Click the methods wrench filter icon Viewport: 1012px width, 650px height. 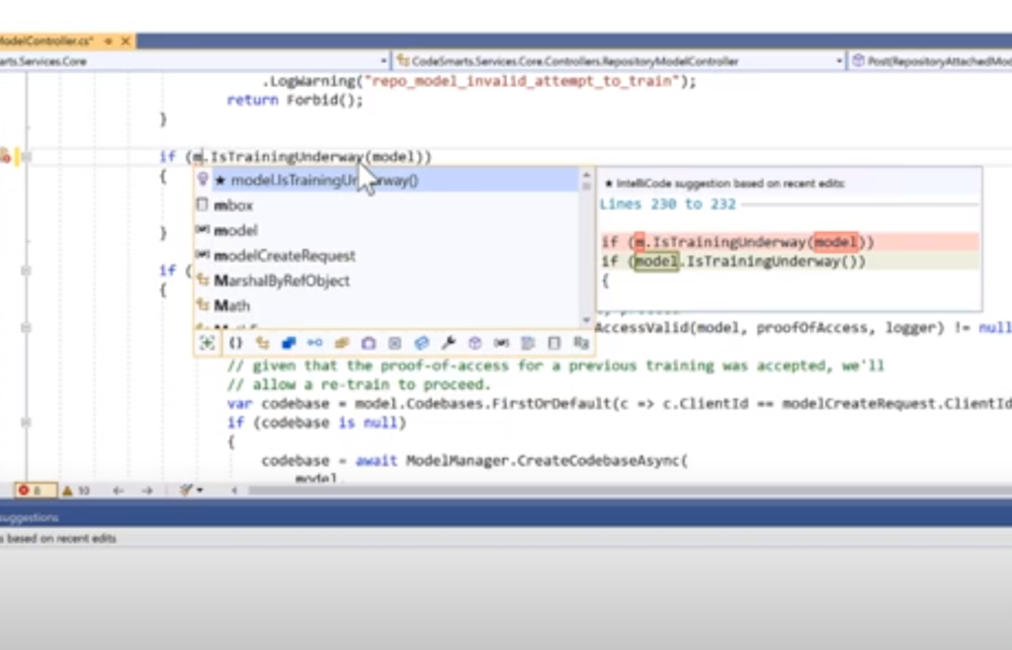click(x=449, y=343)
